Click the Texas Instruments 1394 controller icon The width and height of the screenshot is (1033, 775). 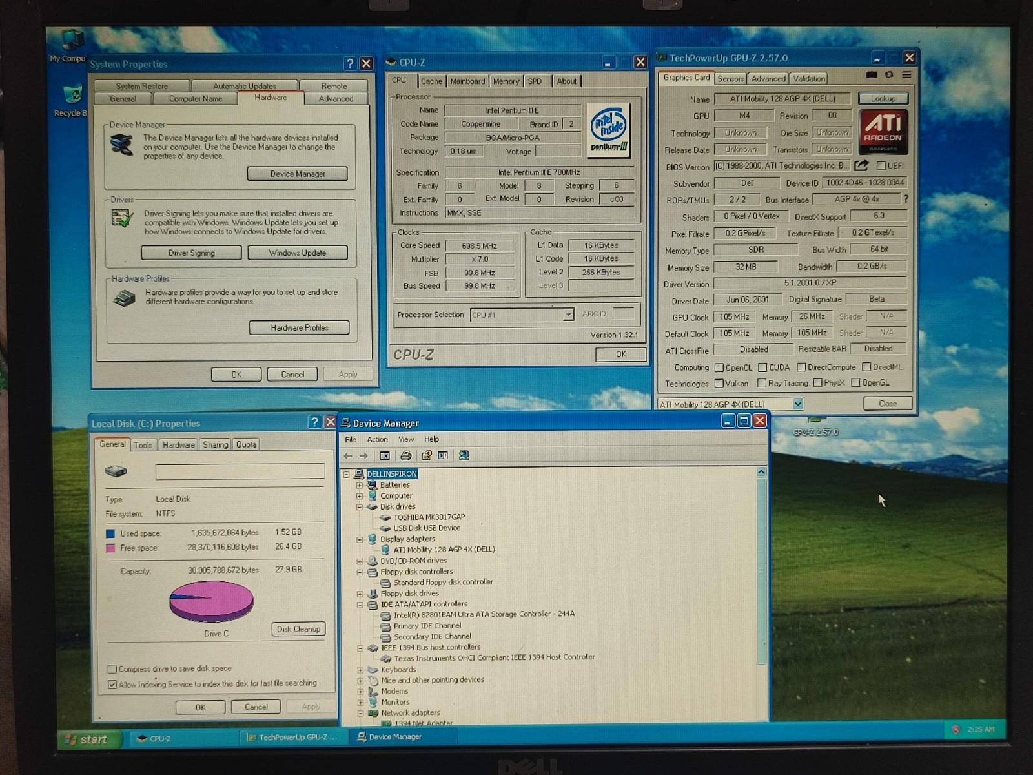(x=386, y=658)
